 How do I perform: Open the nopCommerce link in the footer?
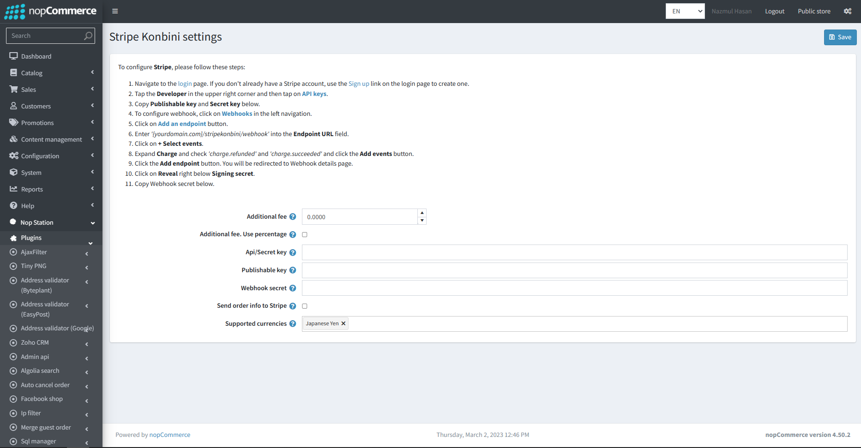pyautogui.click(x=169, y=435)
